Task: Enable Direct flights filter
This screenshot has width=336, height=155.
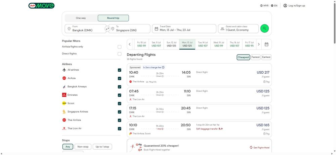Action: click(x=119, y=54)
